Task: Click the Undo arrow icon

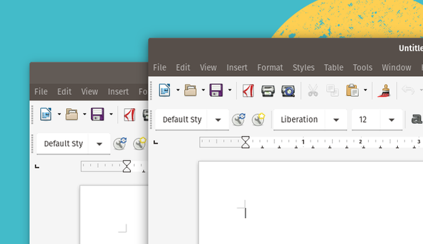Action: [408, 90]
